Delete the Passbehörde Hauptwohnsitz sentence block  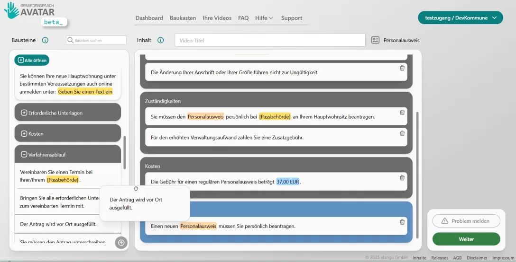pos(402,113)
